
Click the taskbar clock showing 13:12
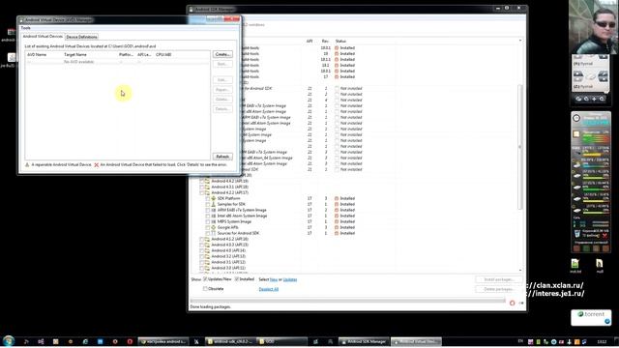[602, 341]
